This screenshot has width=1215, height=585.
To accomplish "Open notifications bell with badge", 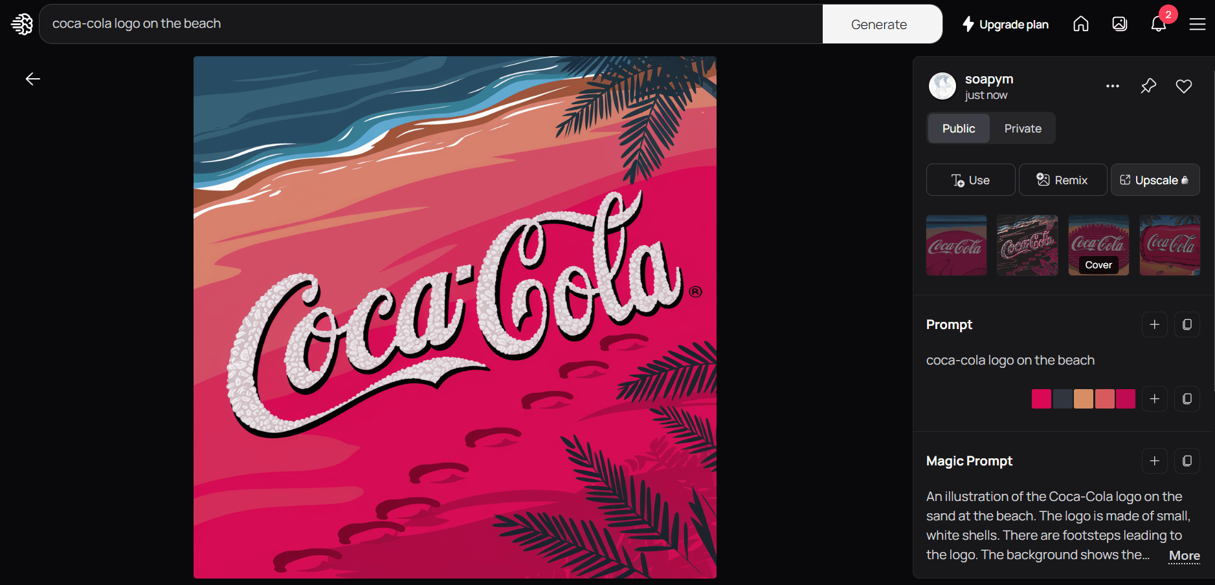I will (1159, 24).
